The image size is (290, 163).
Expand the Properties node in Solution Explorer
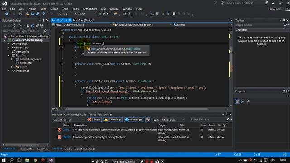(x=8, y=44)
